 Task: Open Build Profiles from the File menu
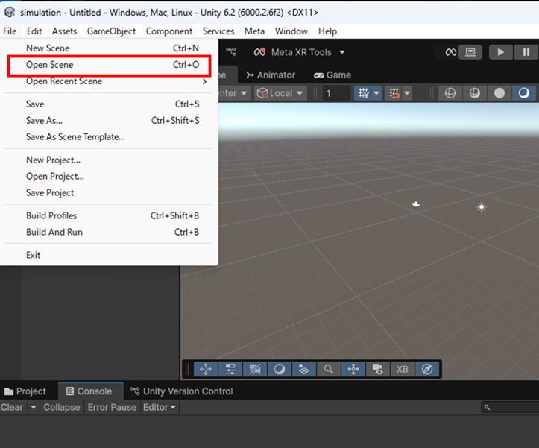coord(110,215)
